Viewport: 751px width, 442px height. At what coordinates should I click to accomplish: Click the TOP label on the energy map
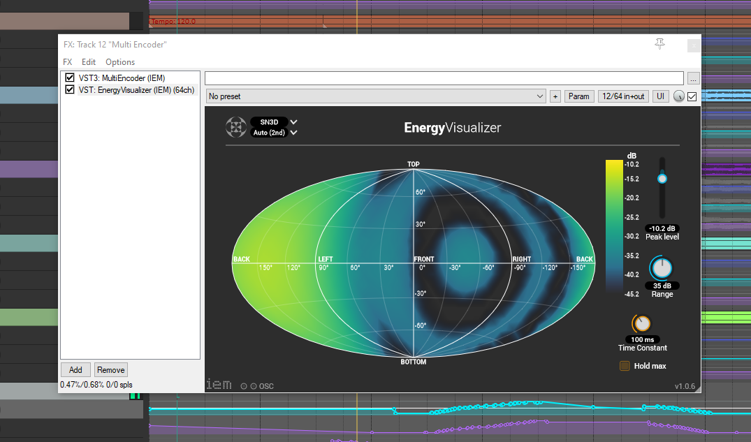(x=414, y=164)
